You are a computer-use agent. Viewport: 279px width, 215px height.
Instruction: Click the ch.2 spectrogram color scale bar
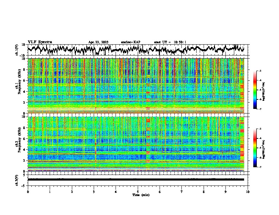click(x=255, y=148)
